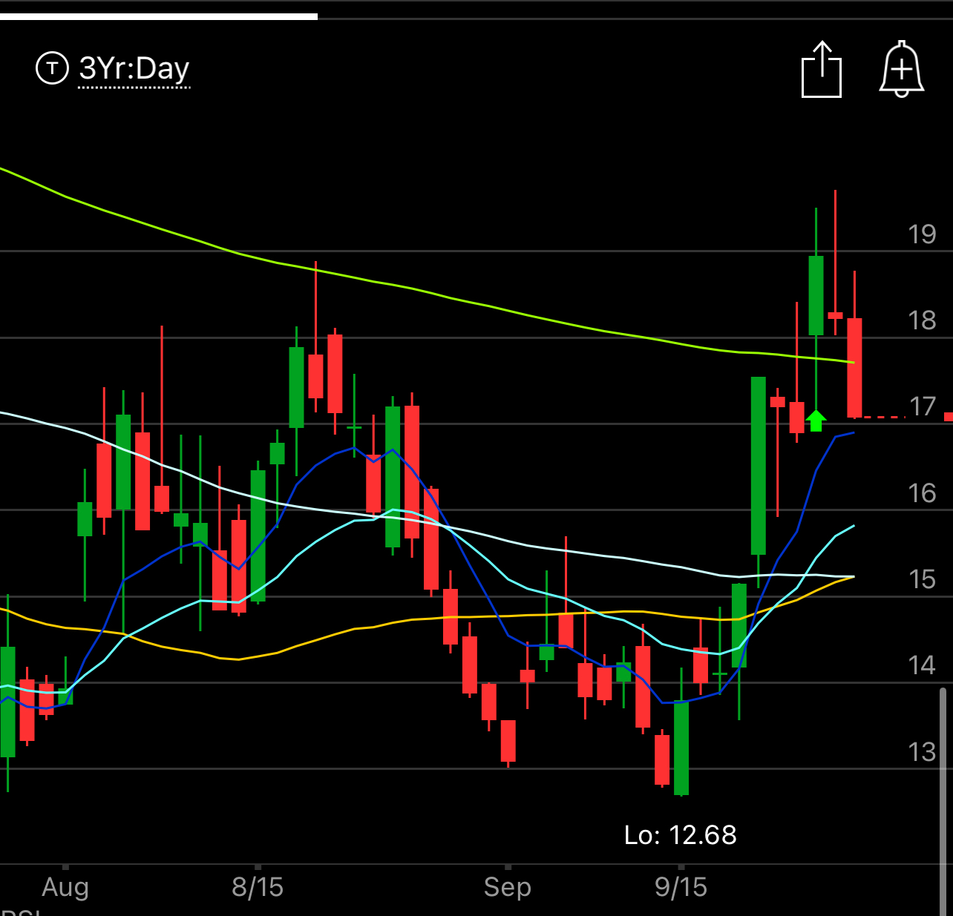Click the 17 price axis label

point(922,406)
